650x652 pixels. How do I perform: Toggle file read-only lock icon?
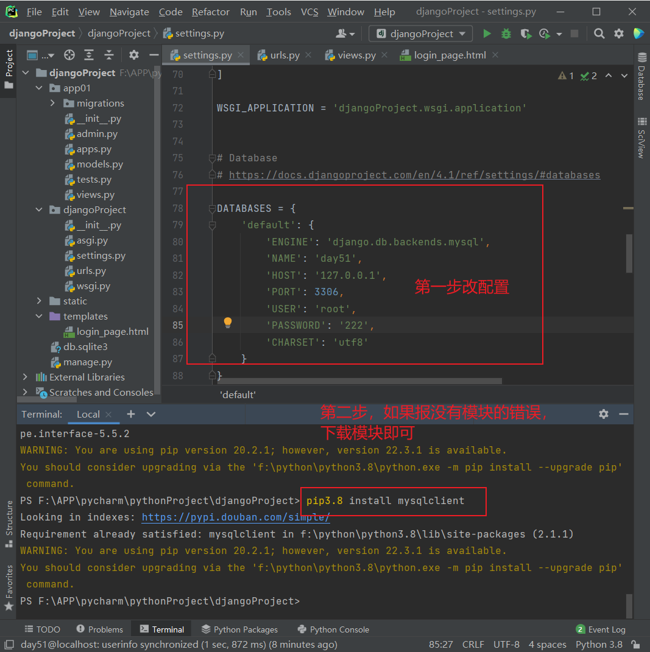pyautogui.click(x=635, y=645)
